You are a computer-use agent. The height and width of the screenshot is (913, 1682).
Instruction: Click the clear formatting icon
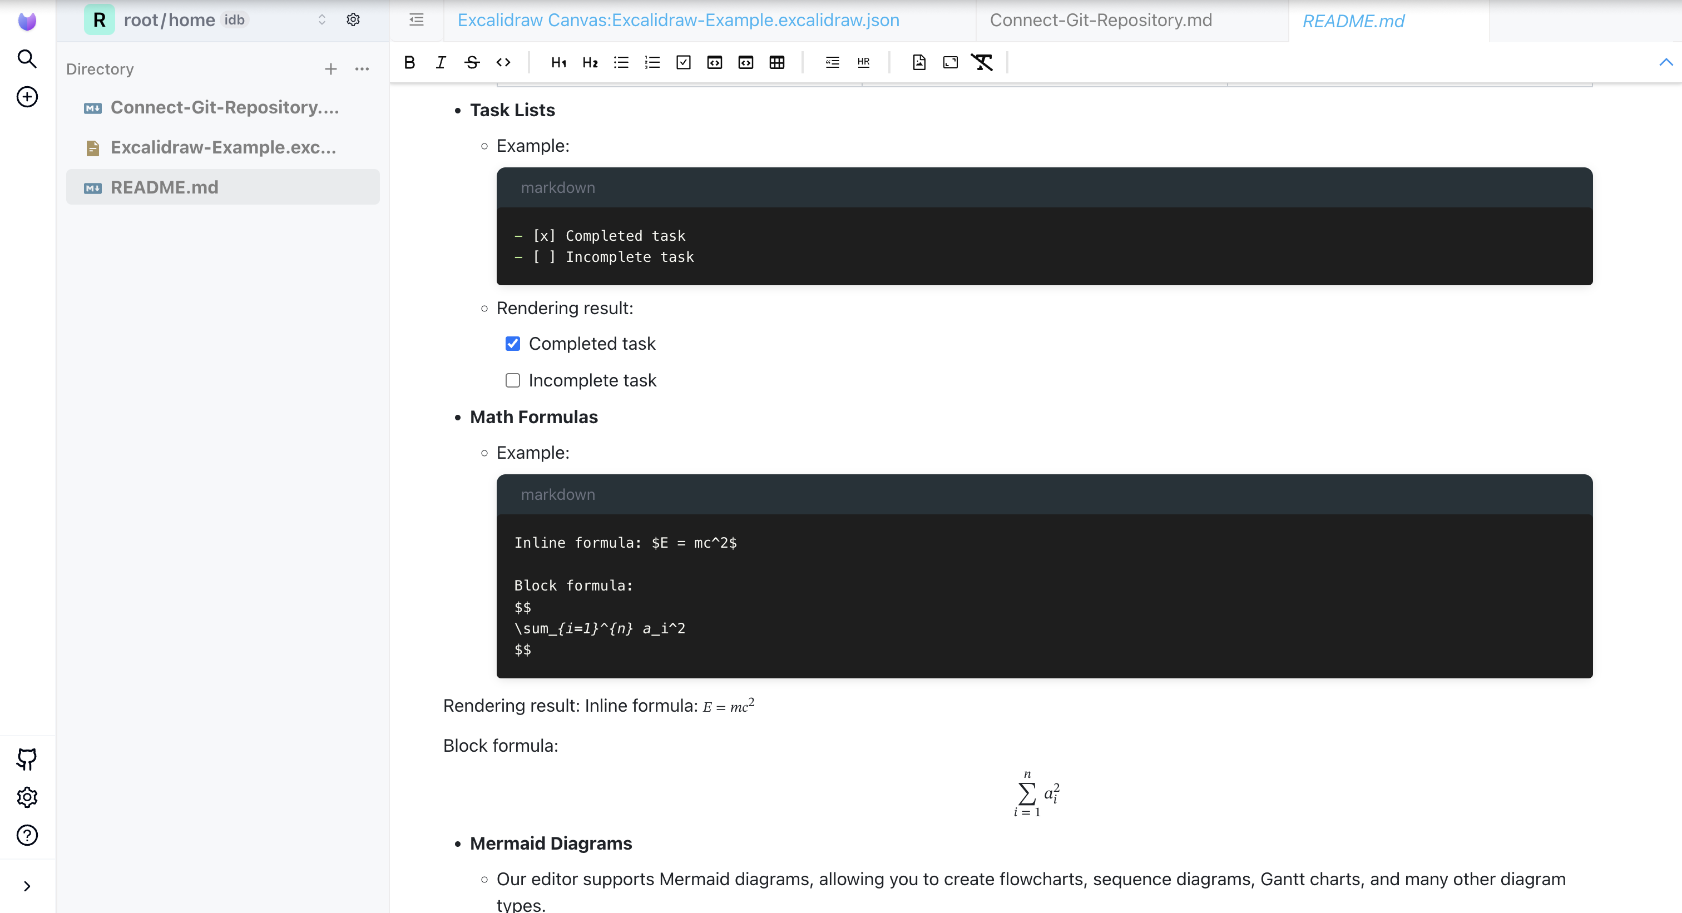pyautogui.click(x=981, y=62)
